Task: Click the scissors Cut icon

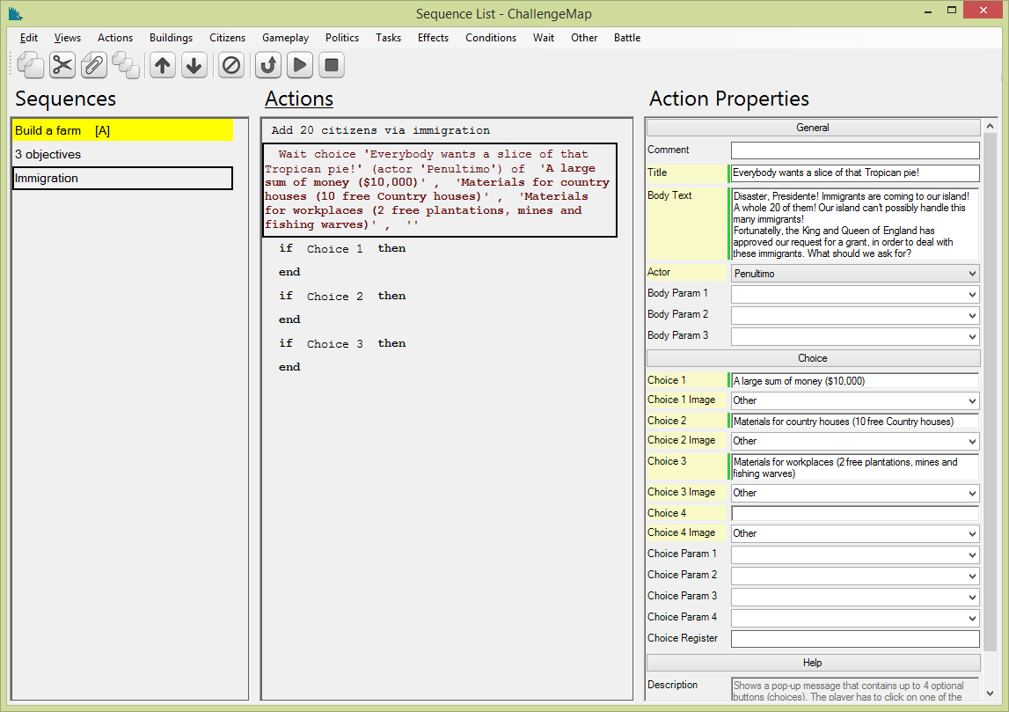Action: pyautogui.click(x=62, y=65)
